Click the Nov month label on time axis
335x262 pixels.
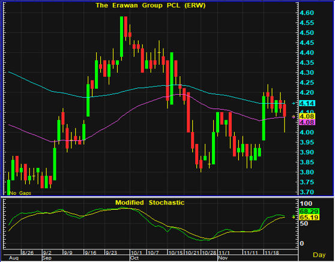223,258
